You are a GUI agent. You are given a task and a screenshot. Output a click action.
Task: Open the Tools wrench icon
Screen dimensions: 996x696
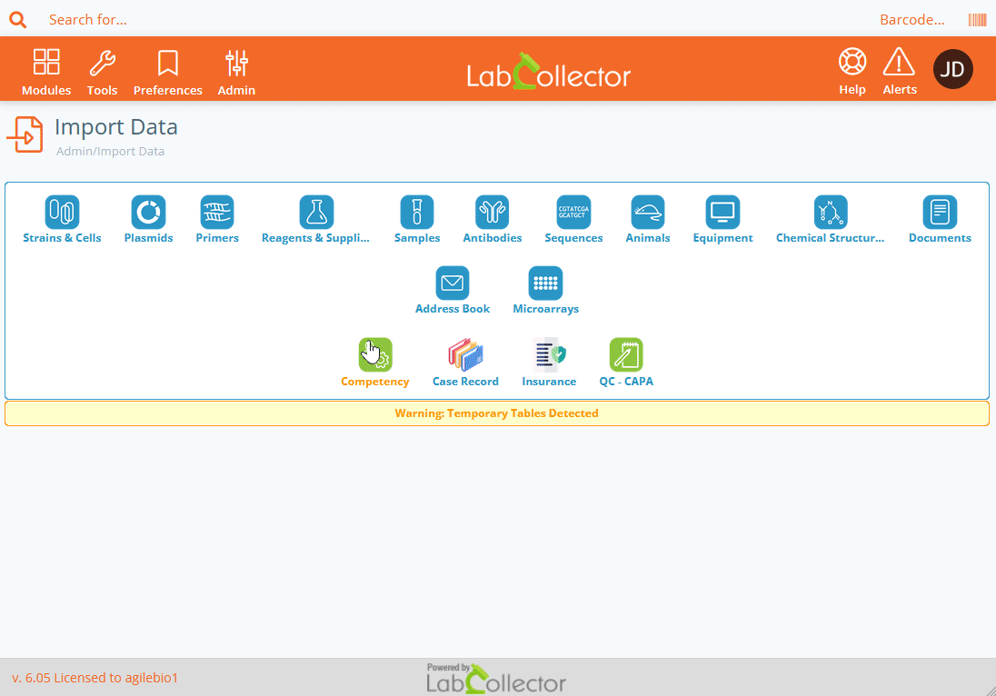pos(103,63)
